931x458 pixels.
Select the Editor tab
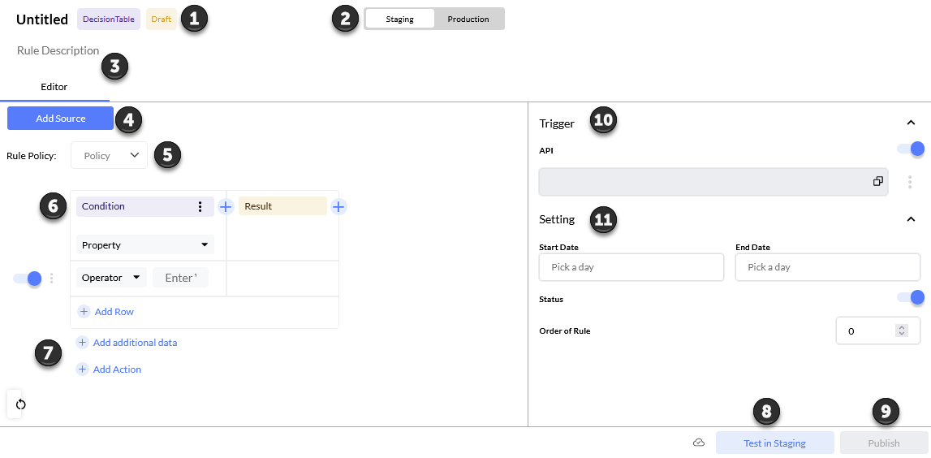point(54,87)
